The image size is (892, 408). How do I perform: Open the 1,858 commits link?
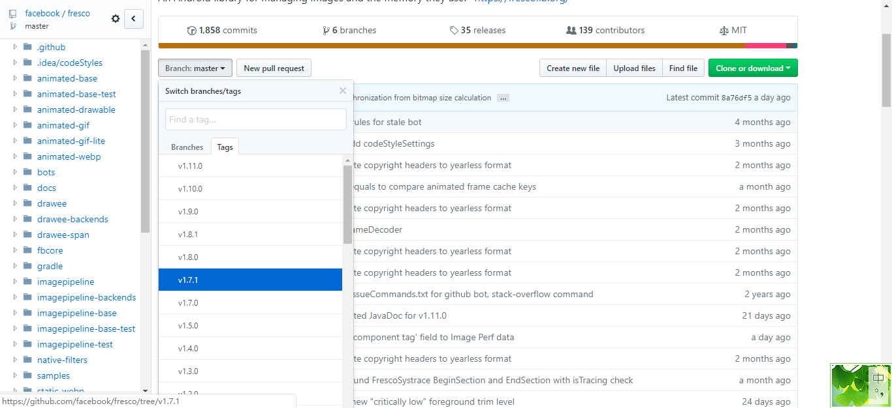[x=222, y=30]
